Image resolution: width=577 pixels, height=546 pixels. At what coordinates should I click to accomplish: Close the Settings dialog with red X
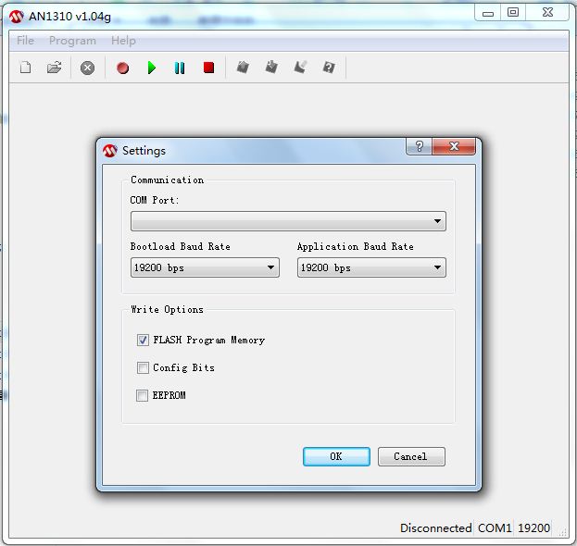point(454,147)
